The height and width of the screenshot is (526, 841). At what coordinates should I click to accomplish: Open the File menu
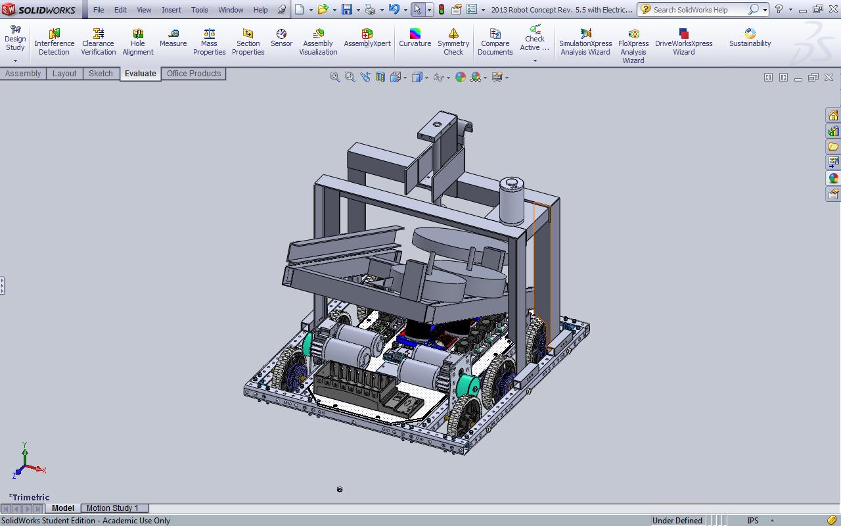point(99,10)
